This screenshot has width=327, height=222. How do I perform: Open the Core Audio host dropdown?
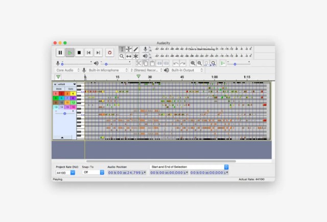pos(67,70)
